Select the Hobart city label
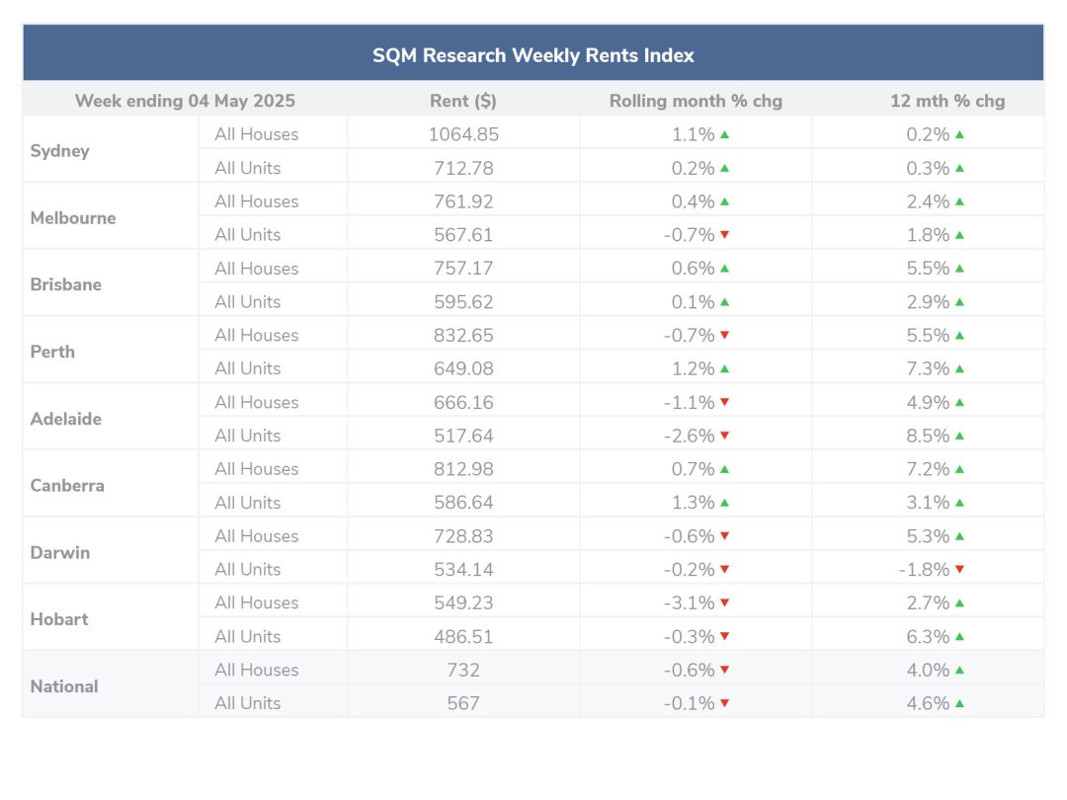Viewport: 1067px width, 800px height. (x=59, y=619)
